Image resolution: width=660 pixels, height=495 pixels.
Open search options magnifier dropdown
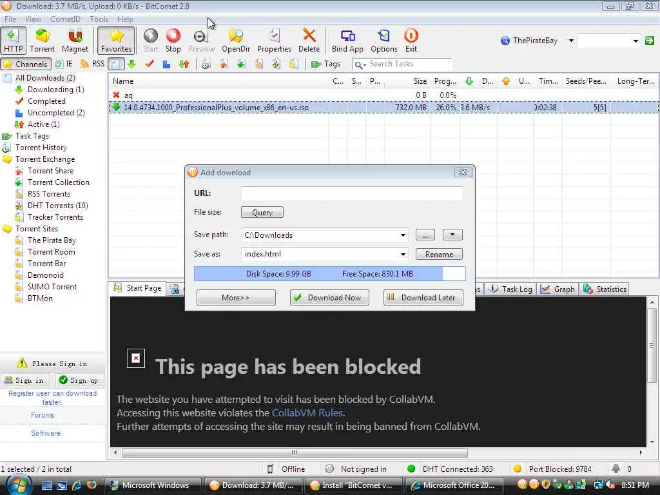pyautogui.click(x=360, y=64)
